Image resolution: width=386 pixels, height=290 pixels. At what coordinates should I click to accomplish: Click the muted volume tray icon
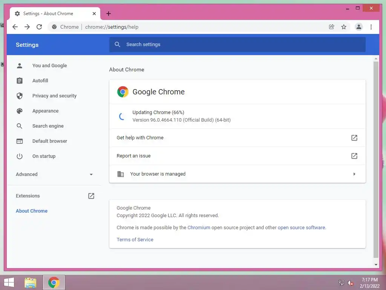351,283
